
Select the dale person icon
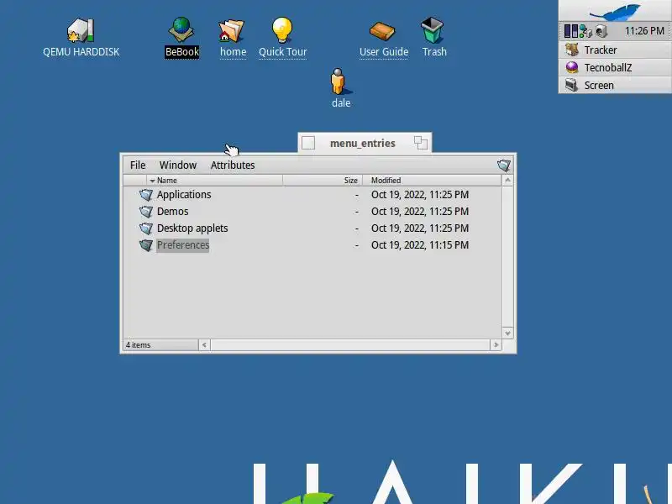tap(339, 81)
